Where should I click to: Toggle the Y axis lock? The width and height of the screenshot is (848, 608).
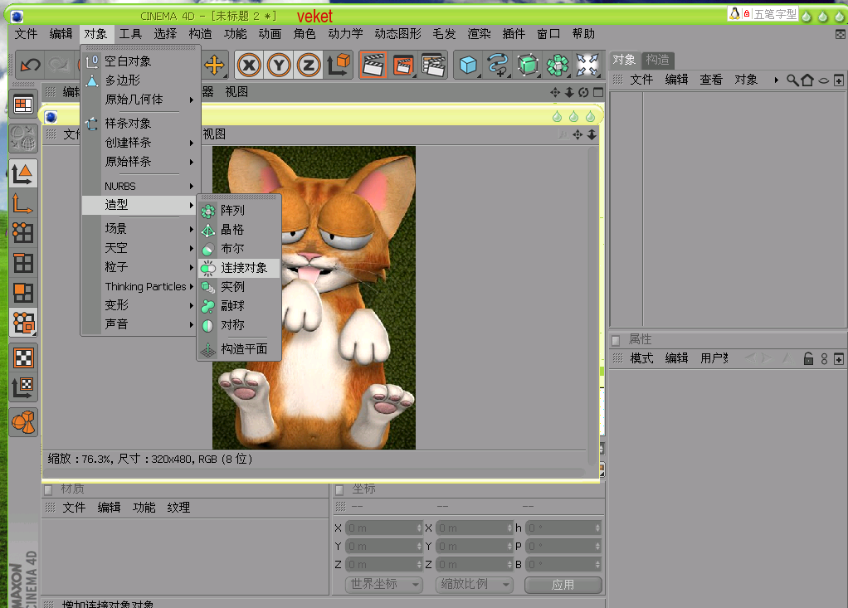279,66
